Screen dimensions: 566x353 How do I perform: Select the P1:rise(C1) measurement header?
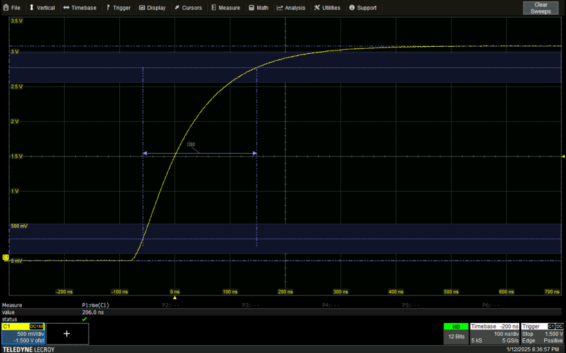pyautogui.click(x=95, y=305)
